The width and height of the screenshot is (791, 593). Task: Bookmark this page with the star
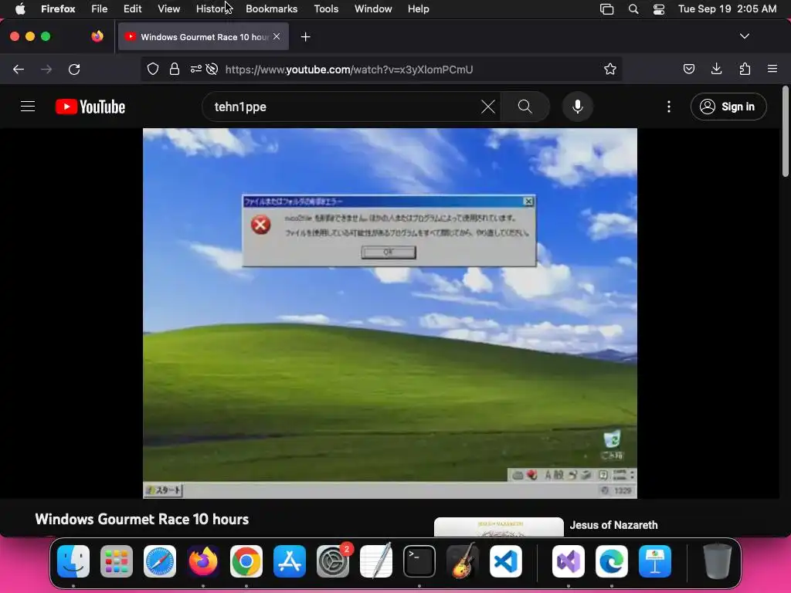pos(610,69)
